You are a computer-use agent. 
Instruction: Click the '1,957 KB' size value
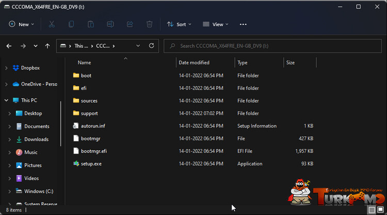pos(304,151)
